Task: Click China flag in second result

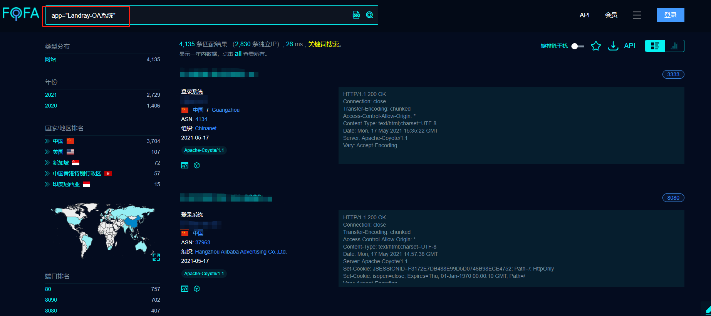Action: (x=185, y=233)
